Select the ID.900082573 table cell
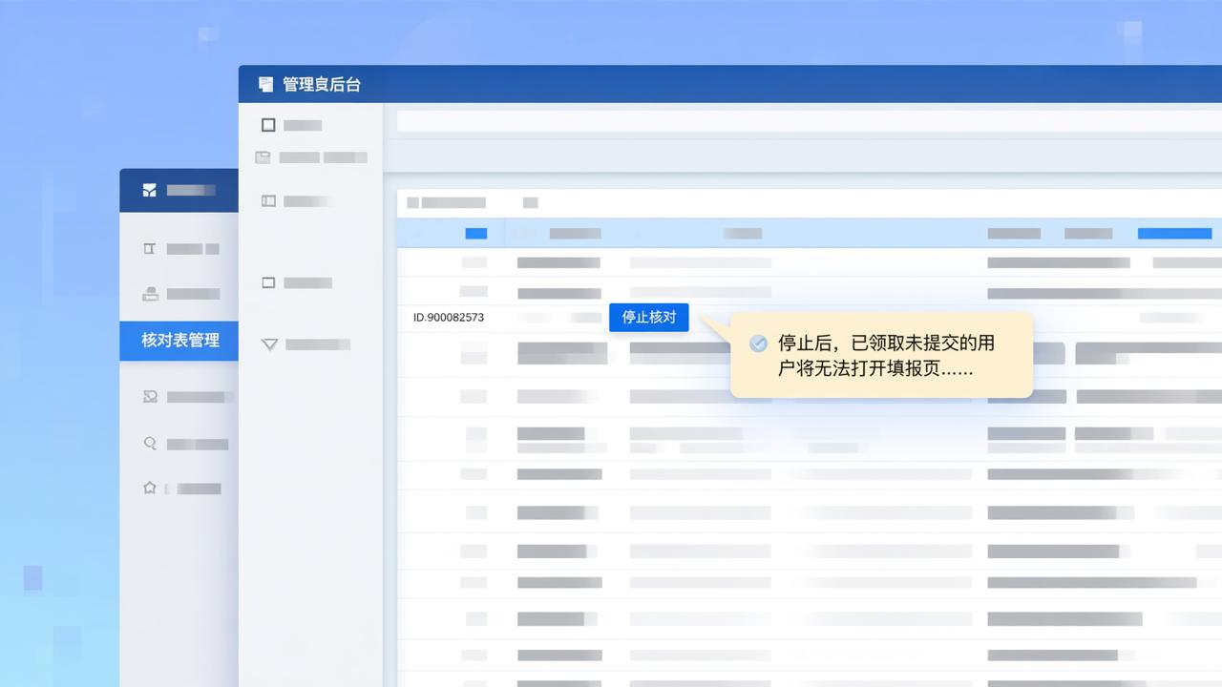 pos(449,317)
